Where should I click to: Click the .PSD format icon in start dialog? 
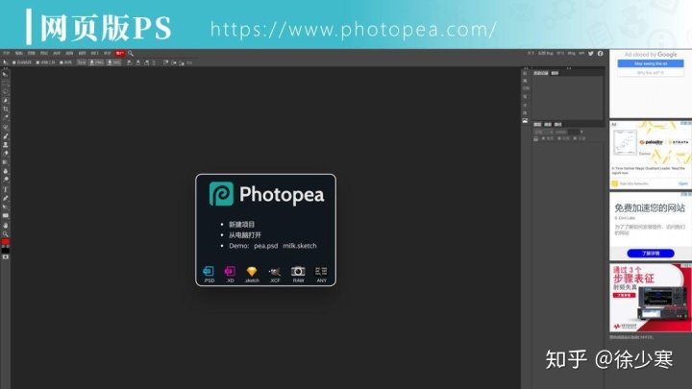click(209, 271)
